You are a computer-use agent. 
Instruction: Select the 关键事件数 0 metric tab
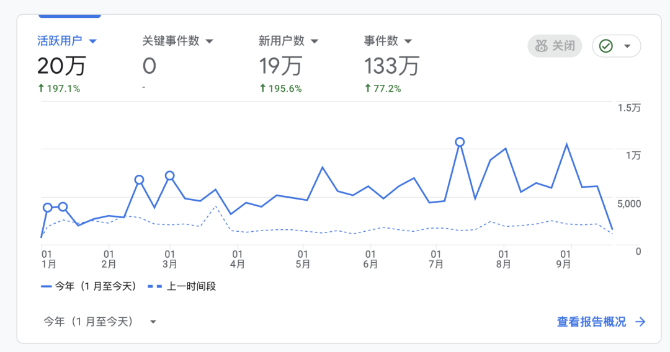click(177, 63)
